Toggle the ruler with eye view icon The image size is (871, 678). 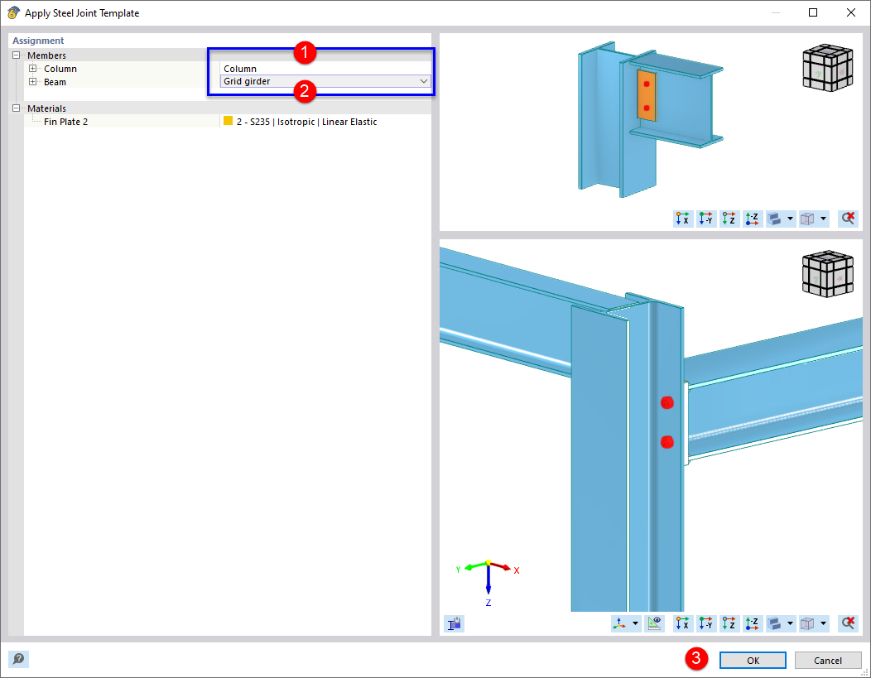click(655, 623)
